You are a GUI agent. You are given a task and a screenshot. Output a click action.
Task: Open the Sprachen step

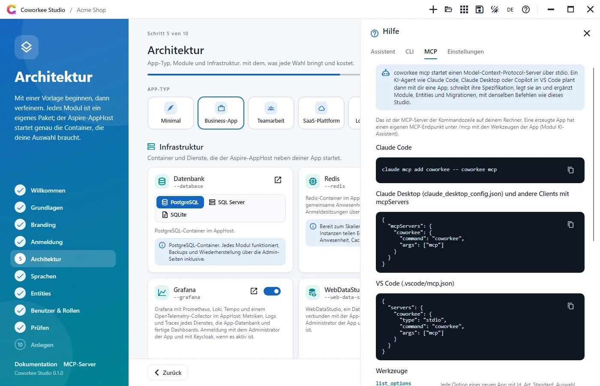63,276
